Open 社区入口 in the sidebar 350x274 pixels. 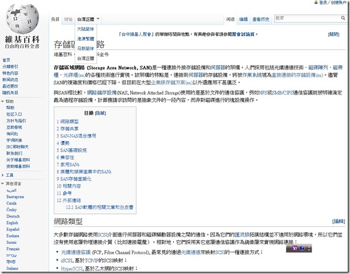pyautogui.click(x=14, y=114)
